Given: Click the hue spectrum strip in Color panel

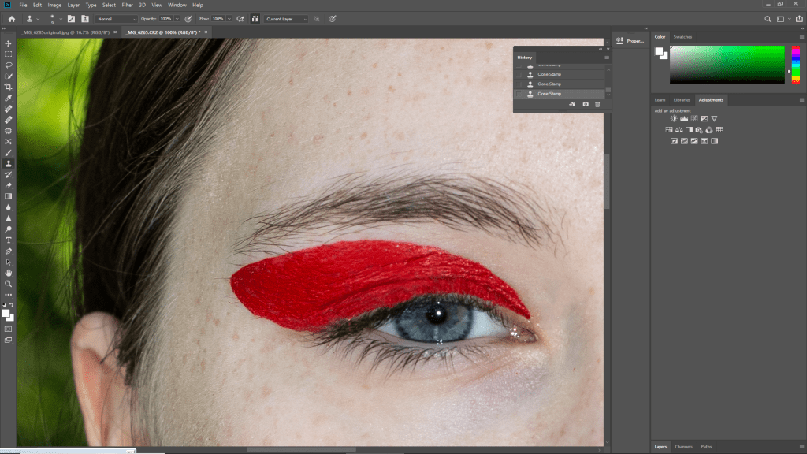Looking at the screenshot, I should tap(795, 65).
